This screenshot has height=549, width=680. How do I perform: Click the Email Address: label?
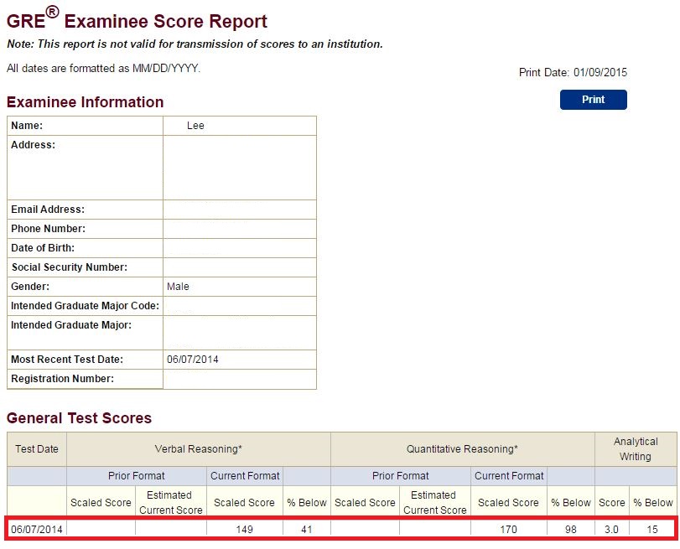(48, 210)
